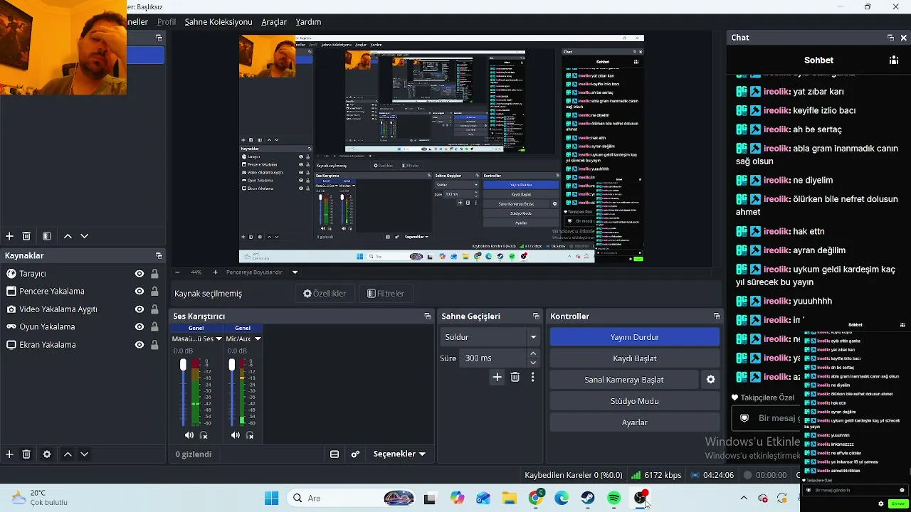The image size is (911, 512).
Task: Delete the scene transition trash icon
Action: [515, 378]
